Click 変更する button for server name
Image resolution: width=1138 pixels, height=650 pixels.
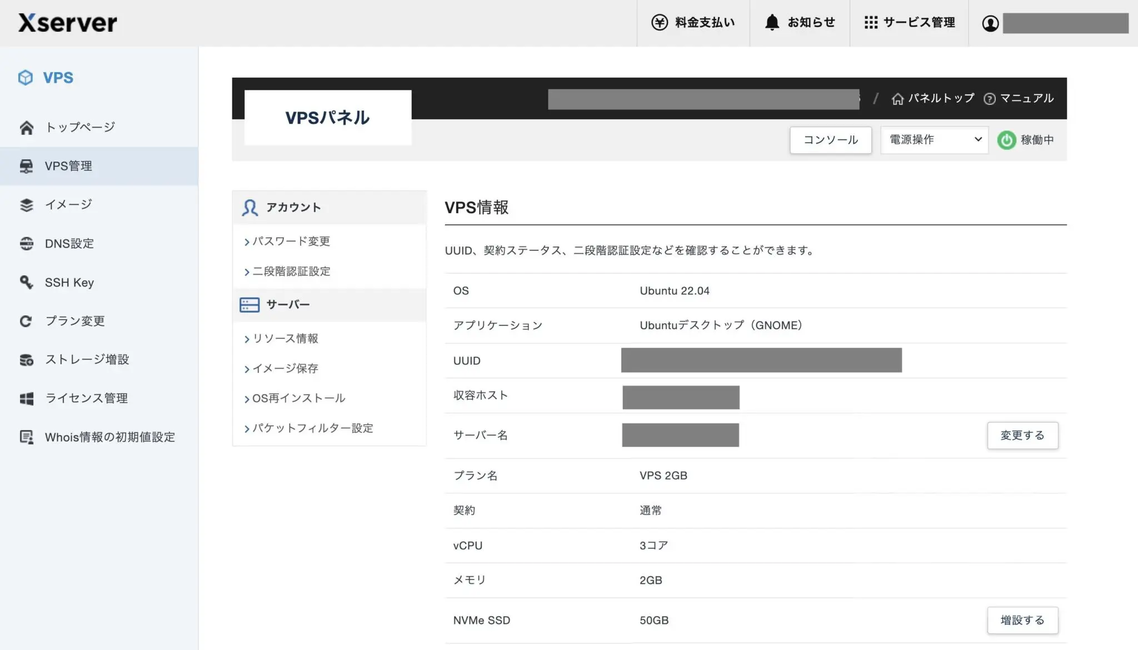click(1022, 436)
